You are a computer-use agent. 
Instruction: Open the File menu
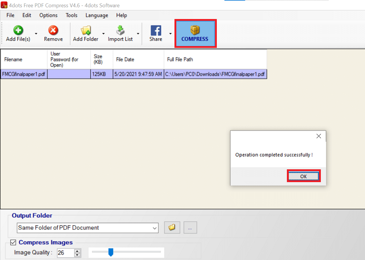pyautogui.click(x=11, y=15)
